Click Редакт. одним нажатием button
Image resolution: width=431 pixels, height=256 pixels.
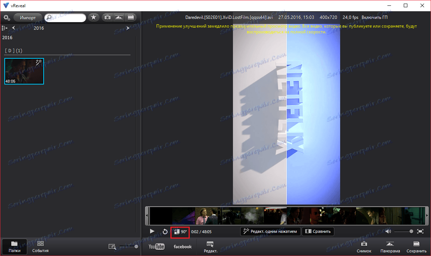click(270, 231)
